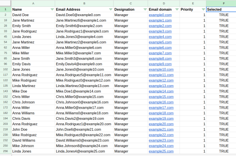Screen dimensions: 236x156
Task: Select row header 45
Action: 6,37
